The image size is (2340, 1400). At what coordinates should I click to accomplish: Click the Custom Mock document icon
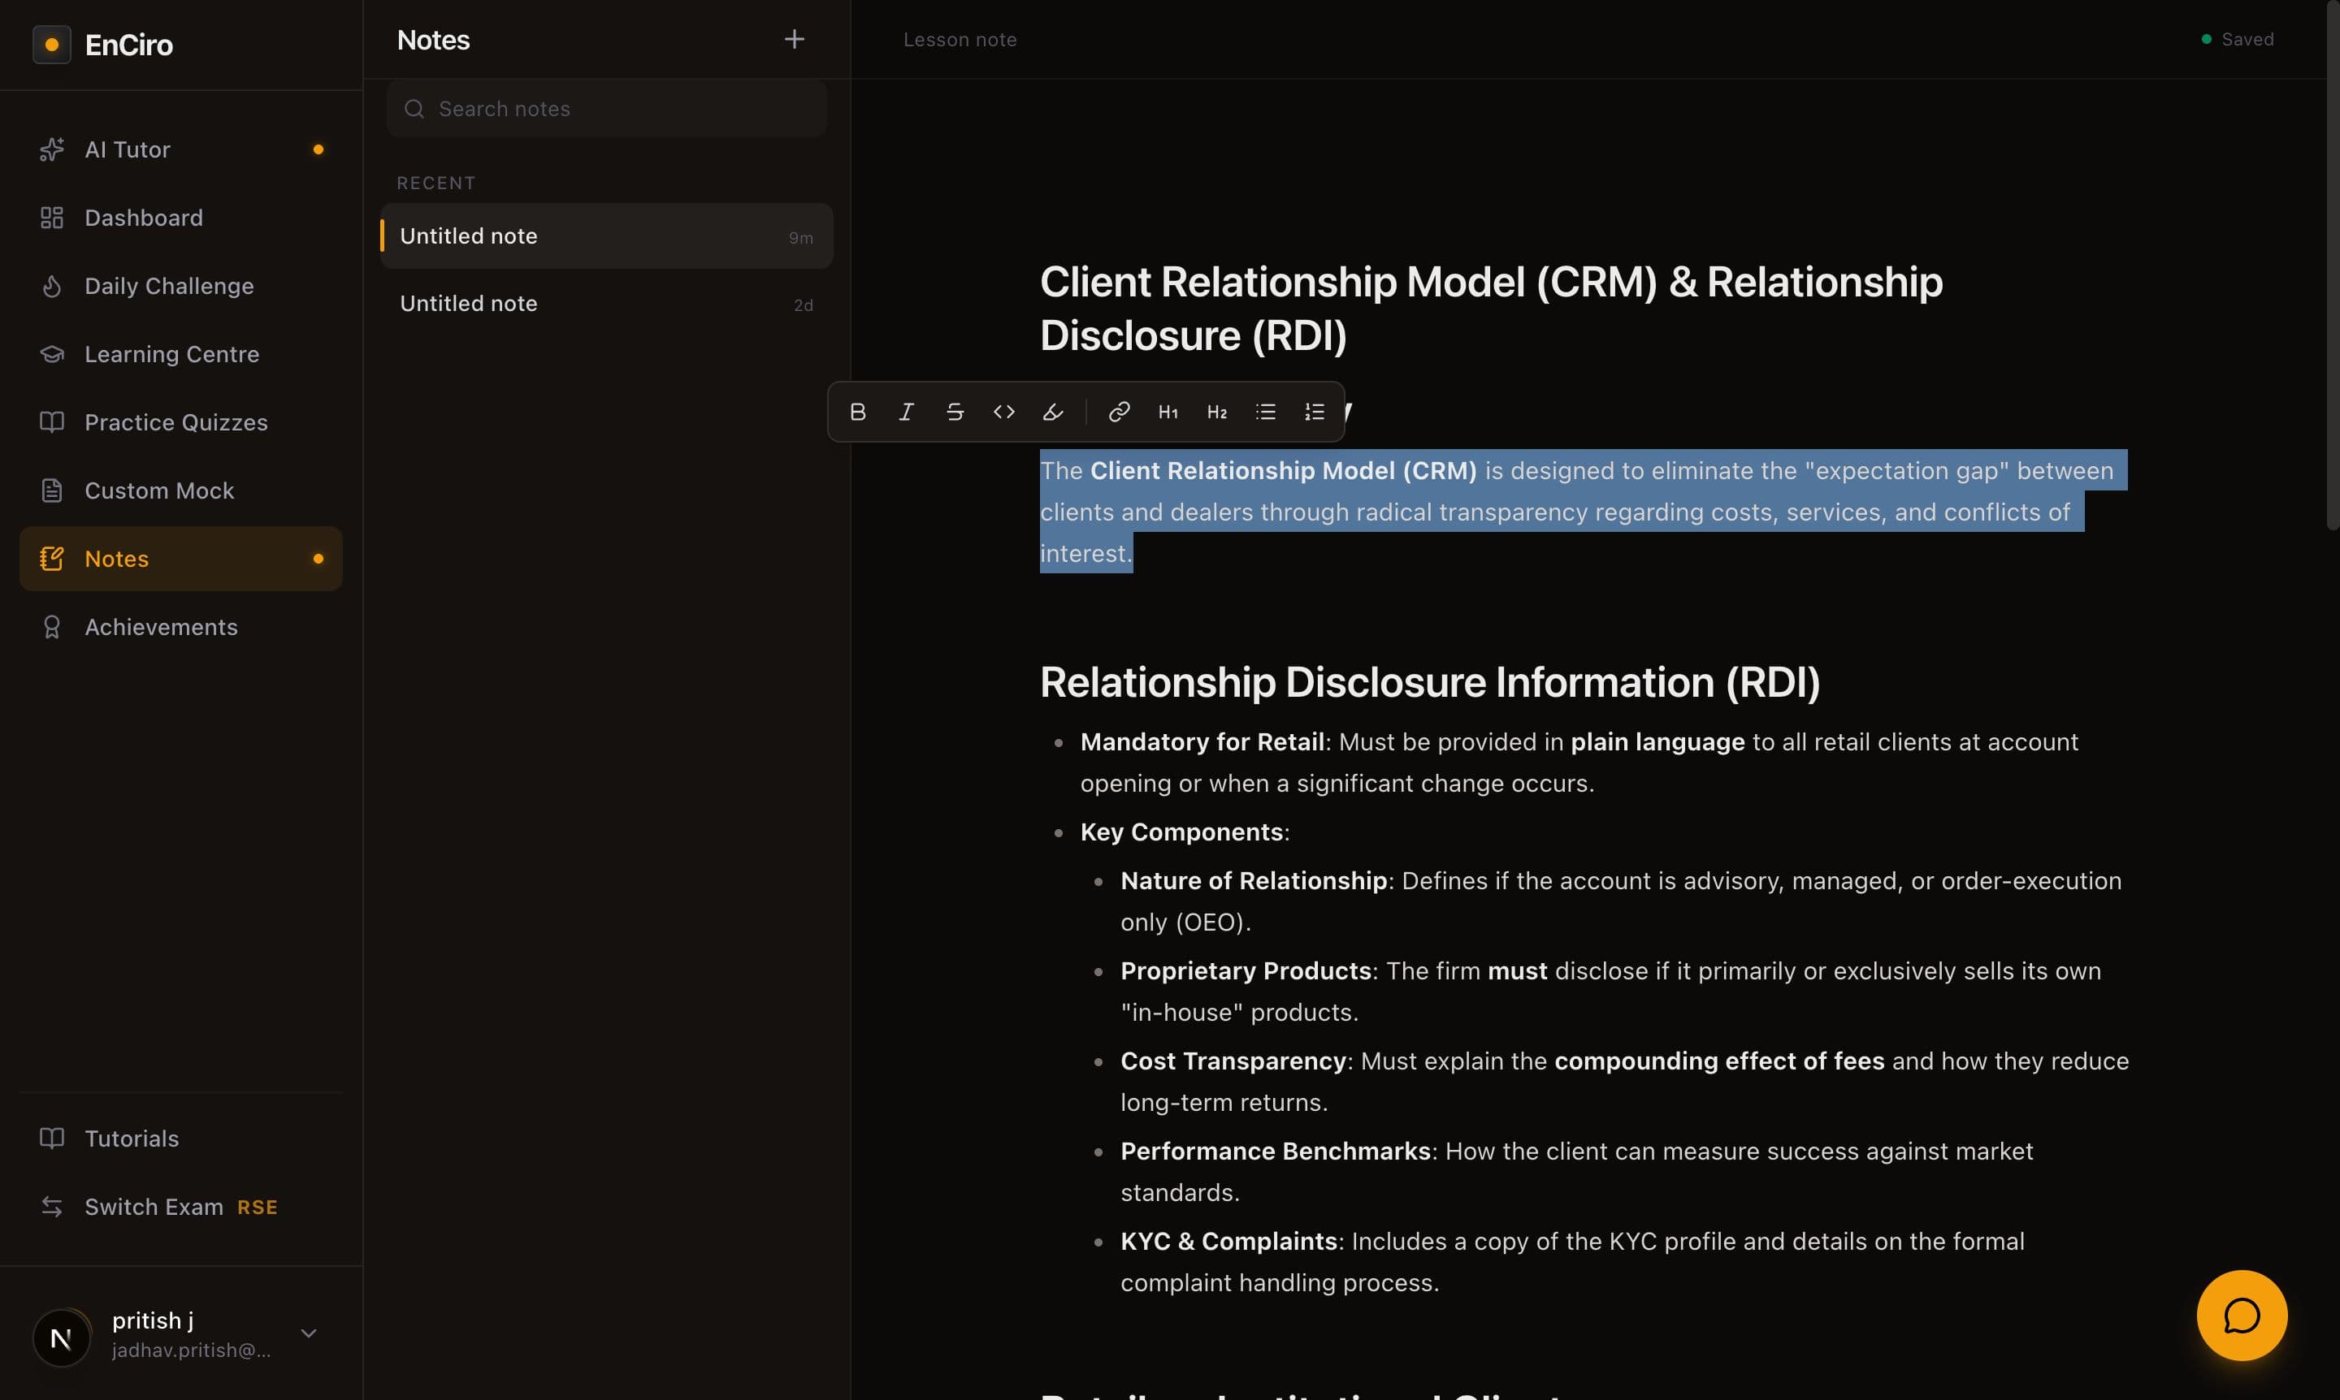52,490
